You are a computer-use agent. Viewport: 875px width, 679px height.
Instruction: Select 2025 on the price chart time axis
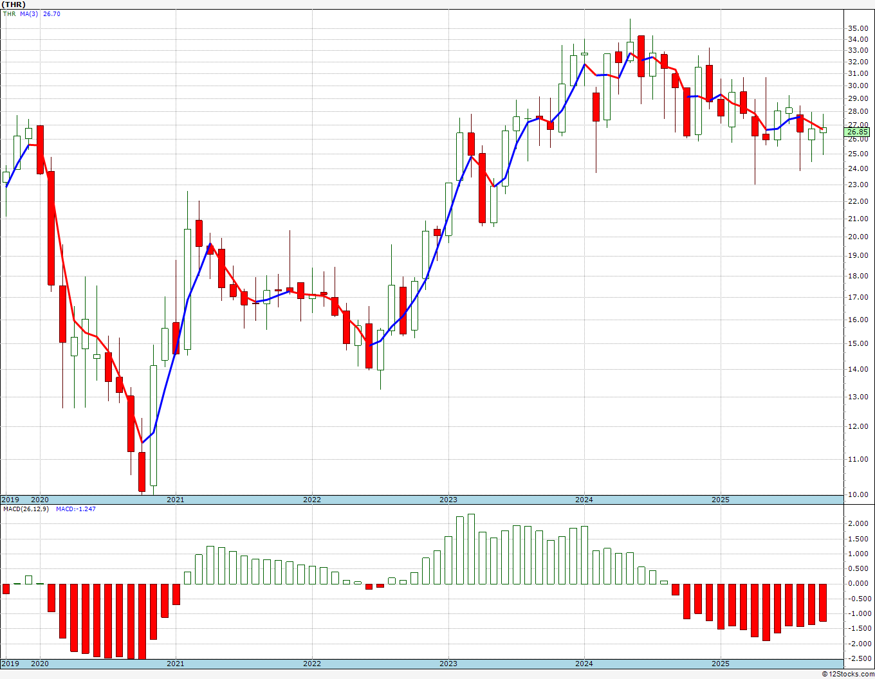pos(721,499)
